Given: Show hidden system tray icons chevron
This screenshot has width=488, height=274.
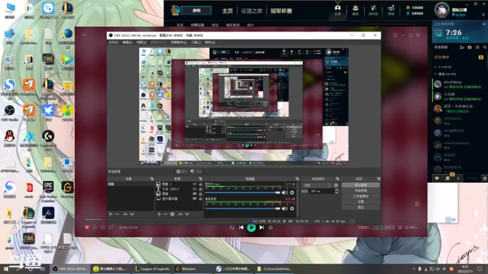Looking at the screenshot, I should tap(414, 269).
